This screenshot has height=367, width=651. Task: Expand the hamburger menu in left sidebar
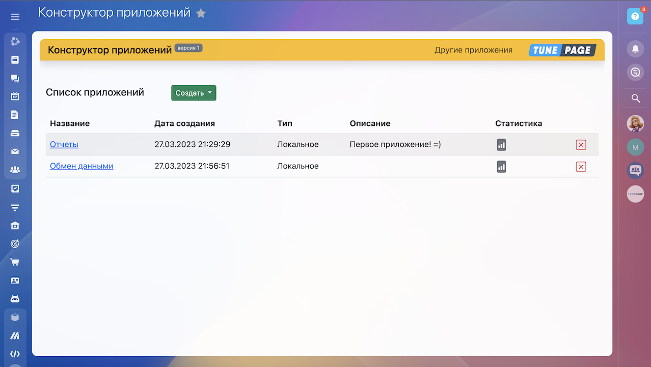pyautogui.click(x=15, y=17)
